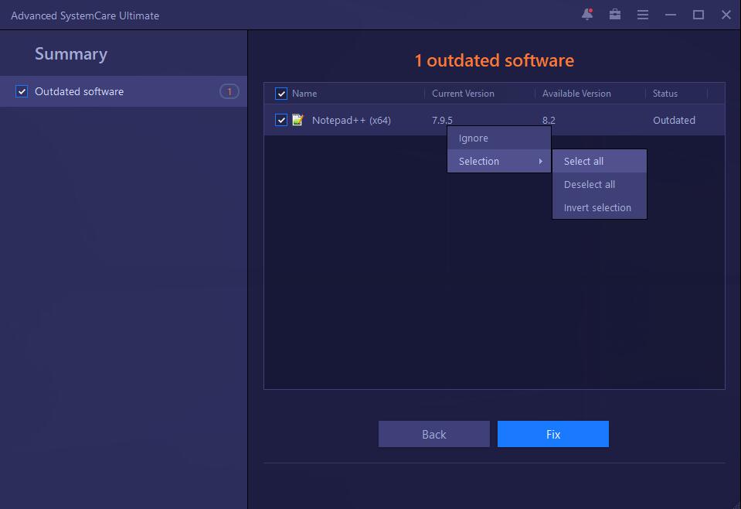Uncheck the Outdated software sidebar checkbox

[22, 91]
